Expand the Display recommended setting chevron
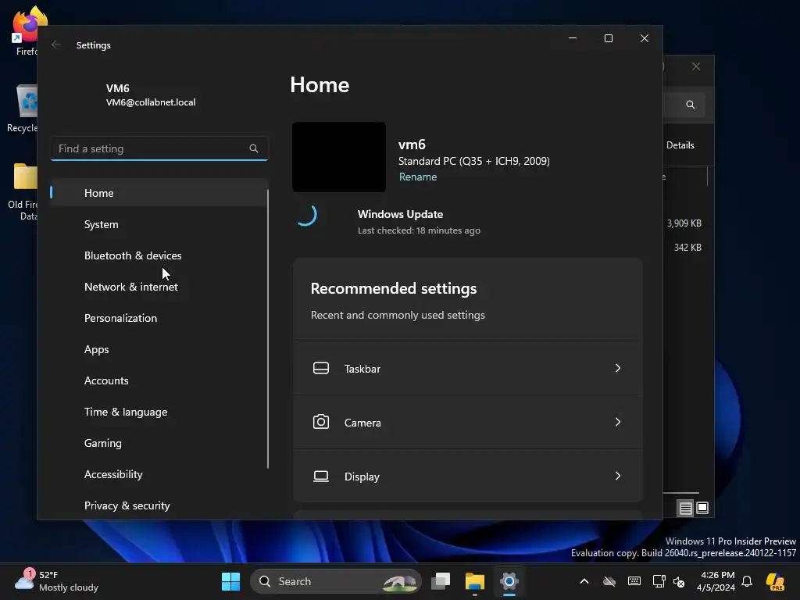This screenshot has width=800, height=600. click(618, 476)
